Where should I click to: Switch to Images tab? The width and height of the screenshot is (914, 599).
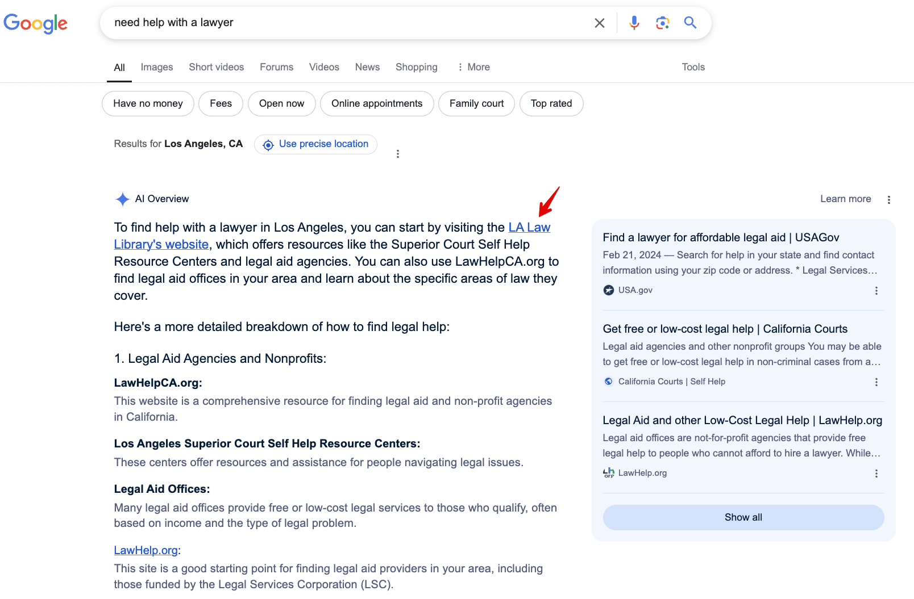(x=157, y=67)
